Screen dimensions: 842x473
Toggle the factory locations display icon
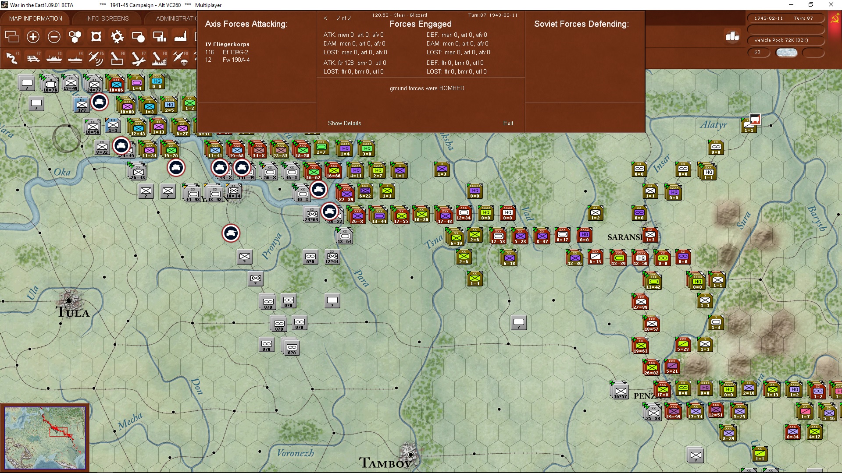pos(180,37)
